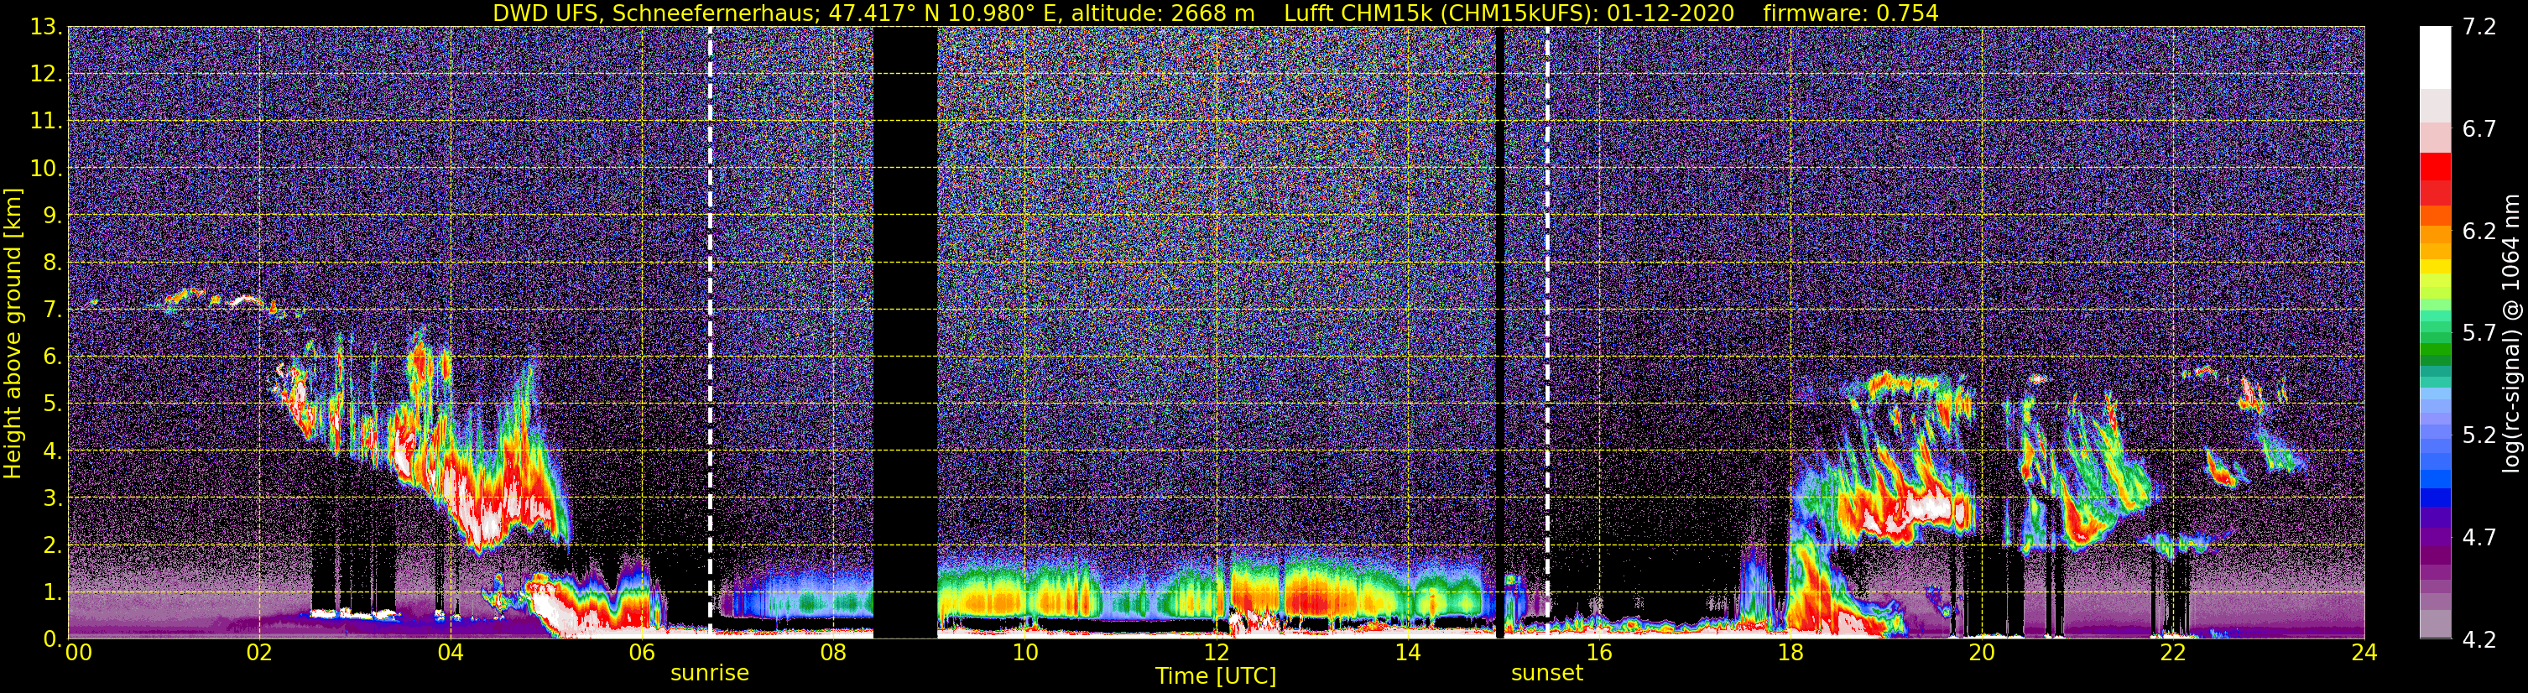Click the y-axis tick label '5.'
Screen dimensions: 2528x693
[53, 404]
